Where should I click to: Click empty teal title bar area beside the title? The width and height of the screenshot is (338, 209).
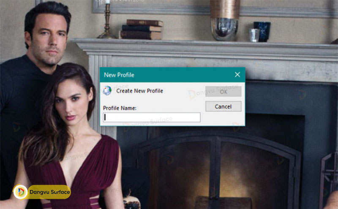pos(186,75)
